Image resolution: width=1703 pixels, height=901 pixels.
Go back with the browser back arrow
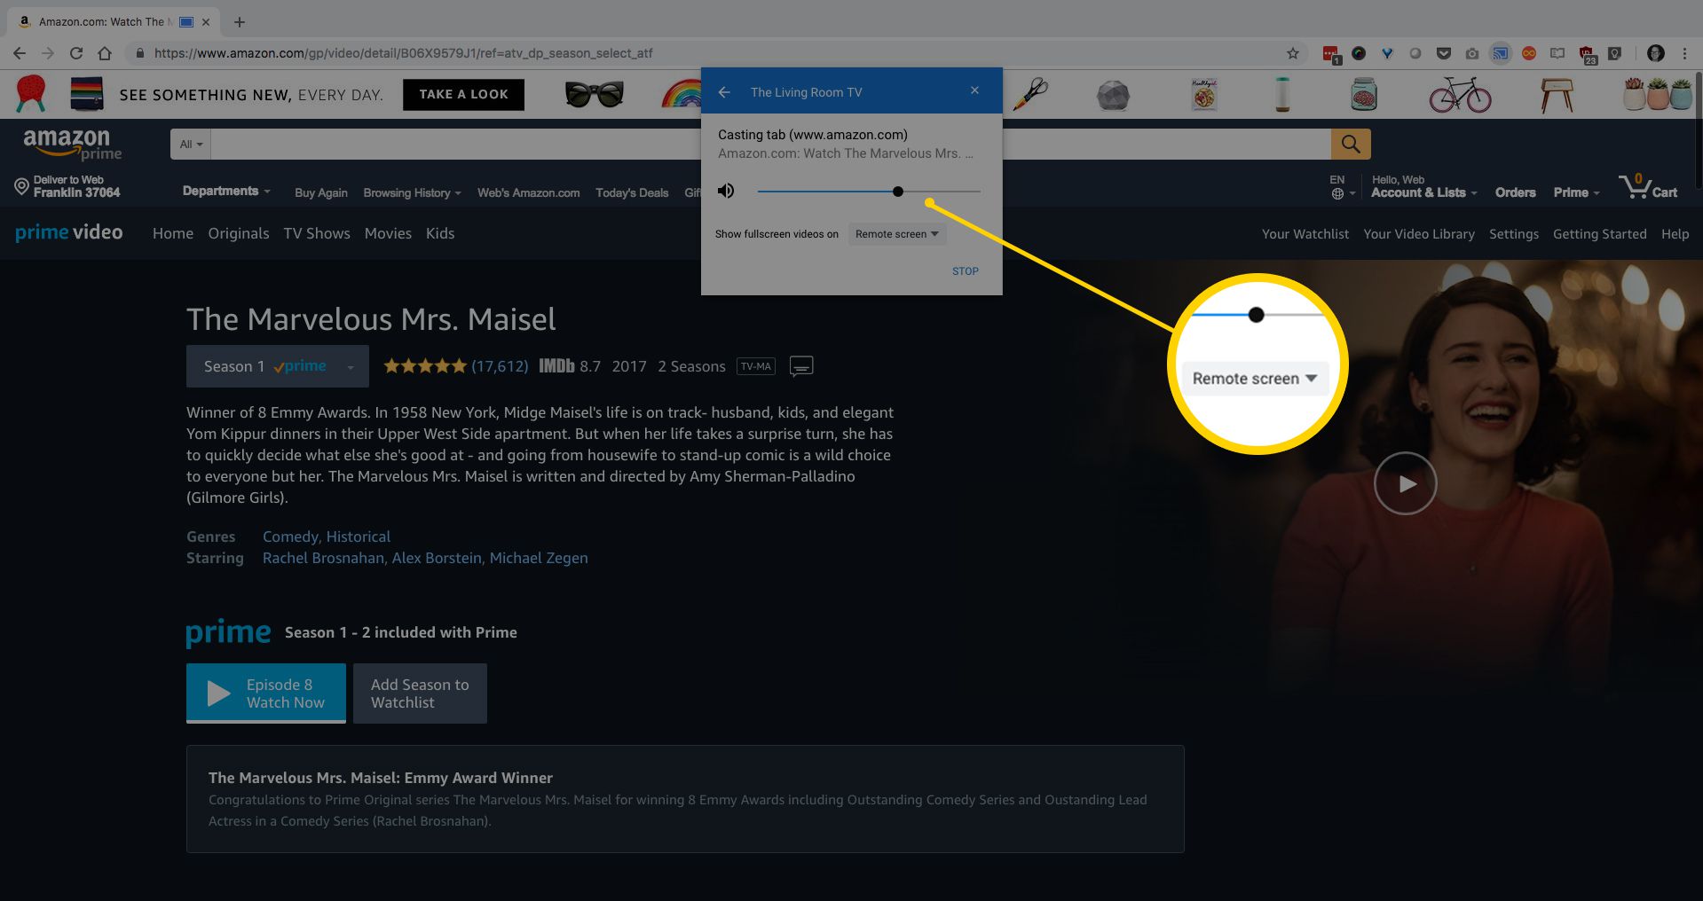coord(20,53)
